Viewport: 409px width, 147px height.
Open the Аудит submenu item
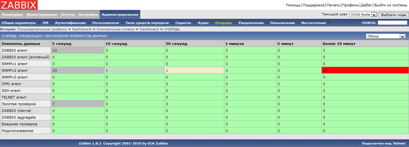pos(203,23)
